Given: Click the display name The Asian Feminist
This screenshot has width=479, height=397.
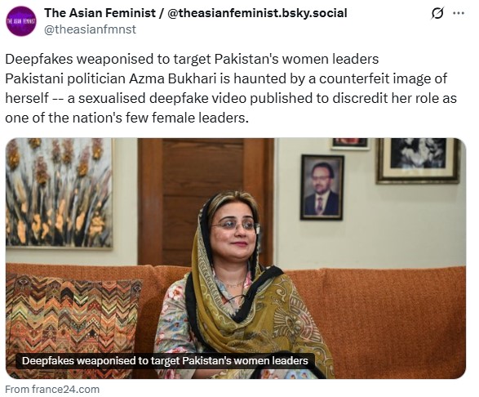Looking at the screenshot, I should 100,13.
